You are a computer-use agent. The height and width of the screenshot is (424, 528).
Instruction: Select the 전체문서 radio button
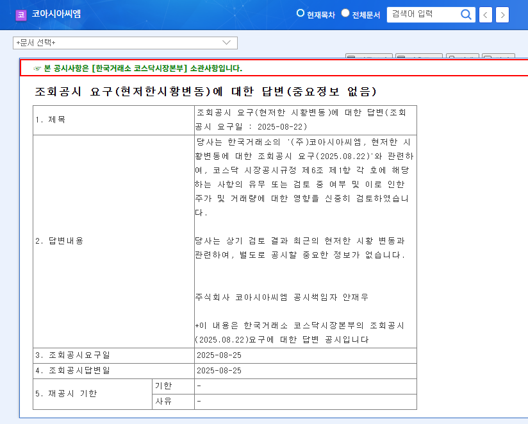click(x=345, y=13)
